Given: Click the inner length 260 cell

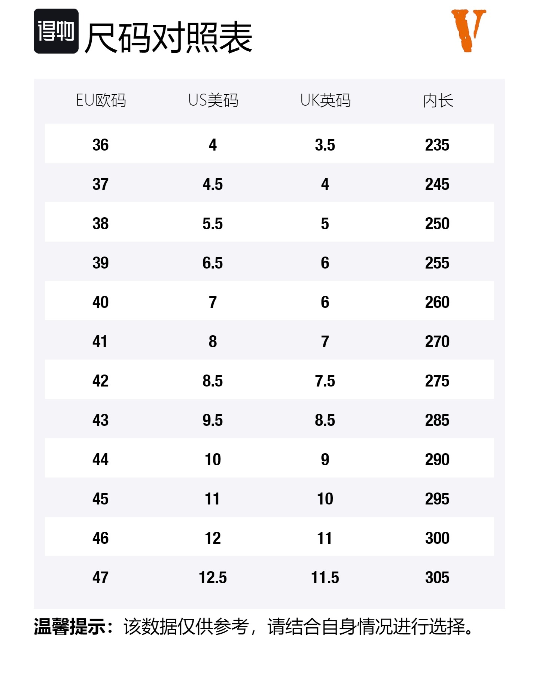Looking at the screenshot, I should point(437,302).
